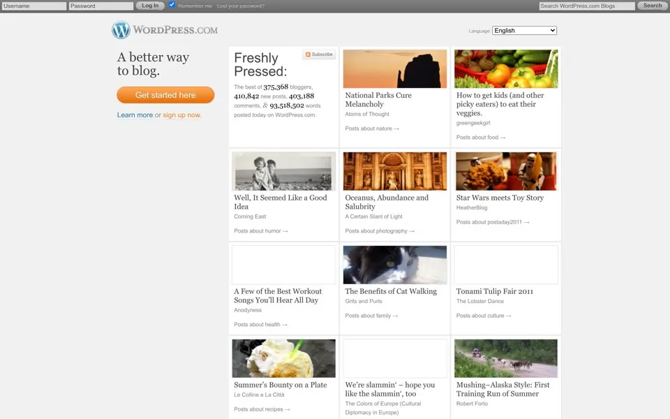Browse Posts about photography
Screen dimensions: 670x419
tap(380, 231)
